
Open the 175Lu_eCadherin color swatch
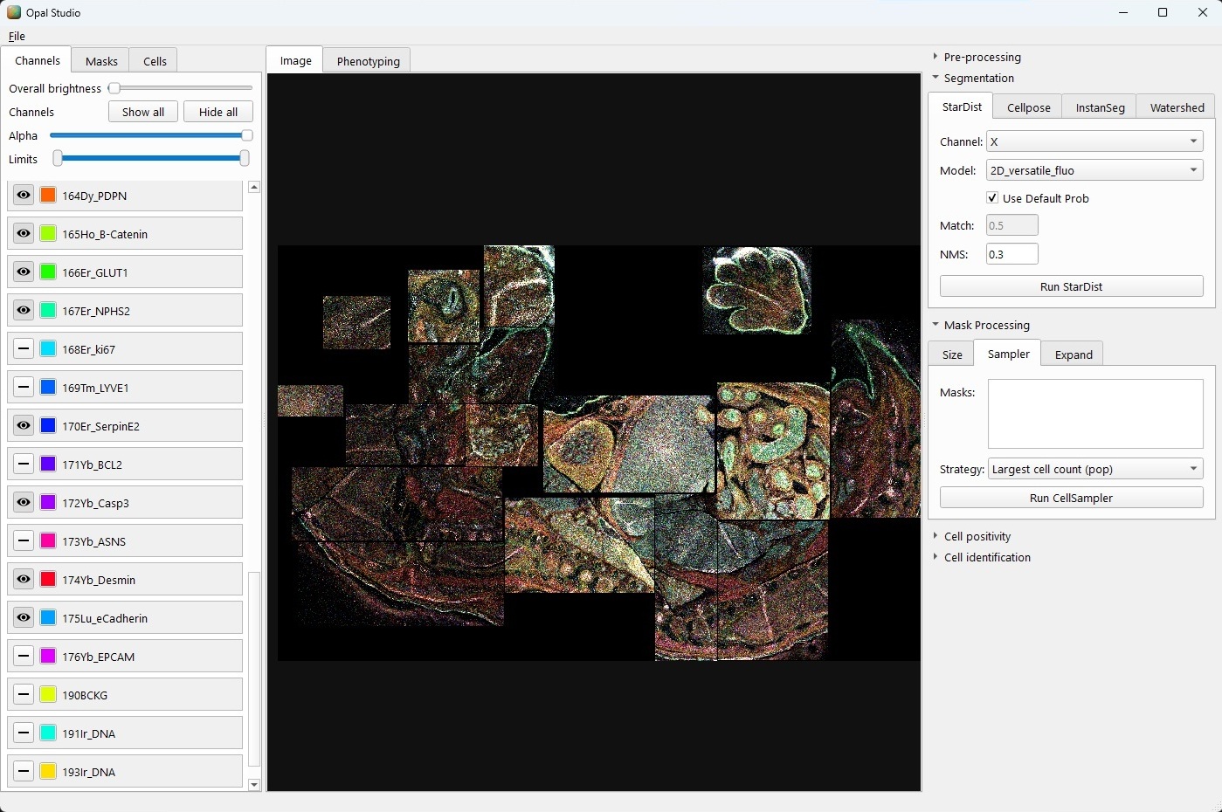point(48,618)
